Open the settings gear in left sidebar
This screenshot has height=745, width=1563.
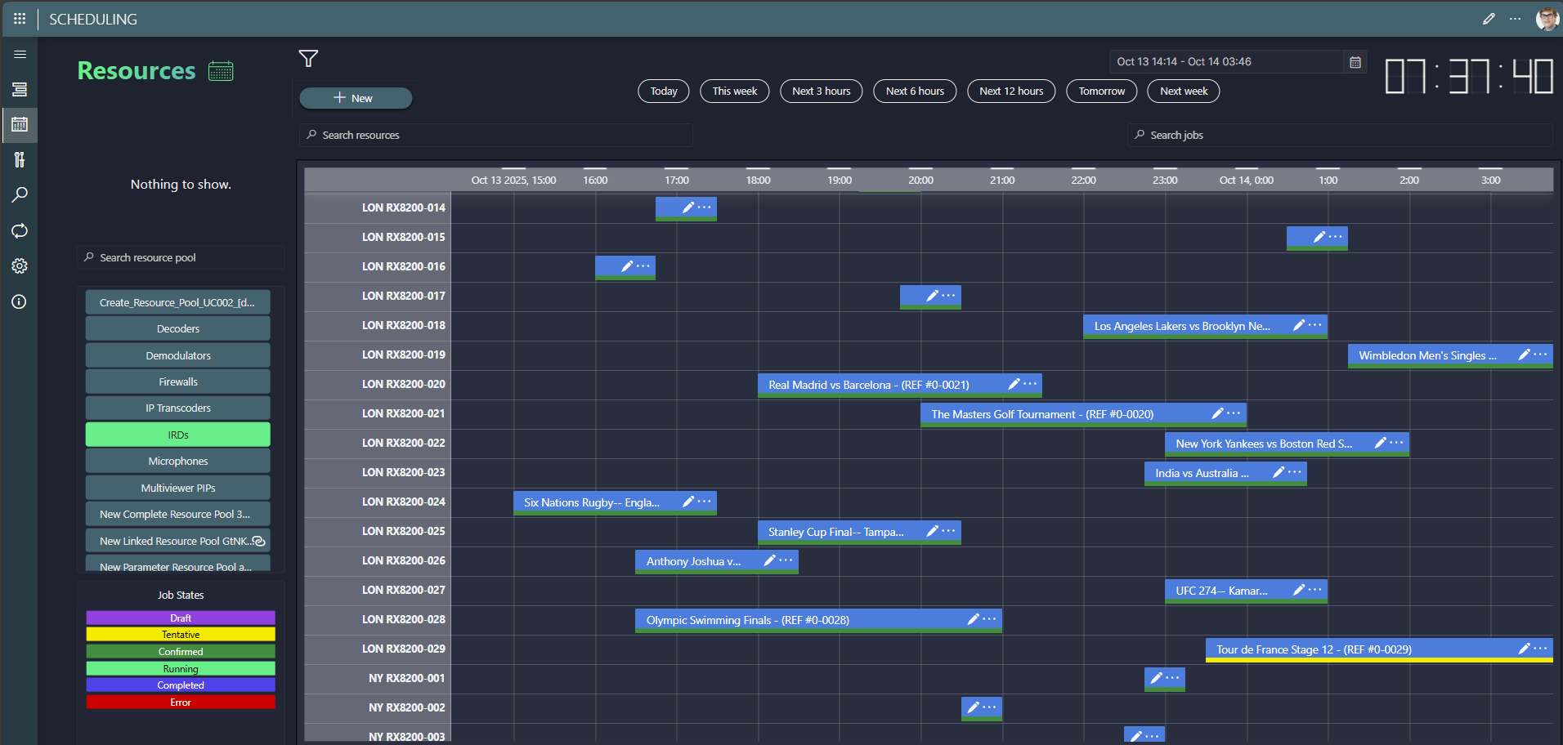tap(20, 266)
